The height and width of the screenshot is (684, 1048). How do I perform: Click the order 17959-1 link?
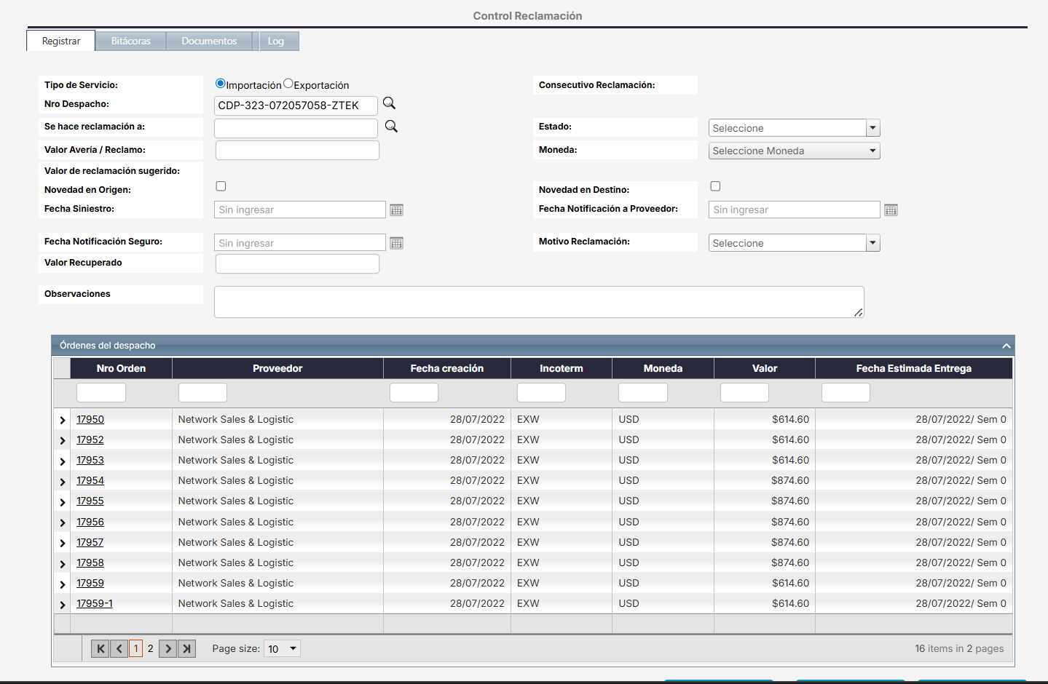(x=95, y=603)
